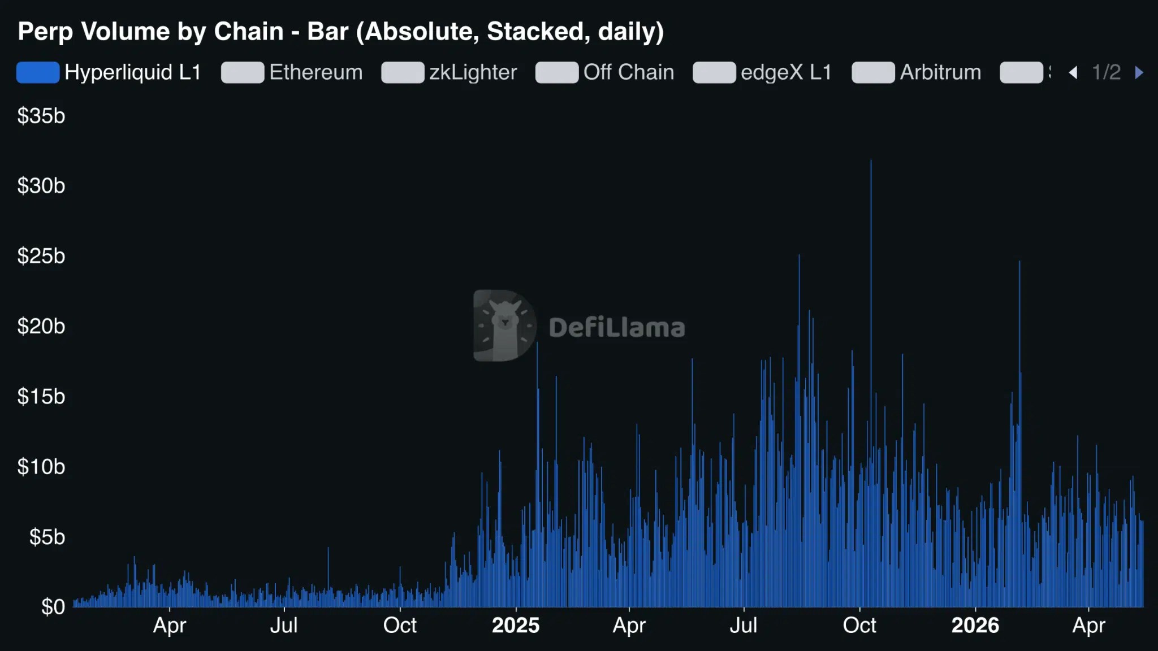Click the 1/2 legend page indicator
Image resolution: width=1158 pixels, height=651 pixels.
[1106, 72]
